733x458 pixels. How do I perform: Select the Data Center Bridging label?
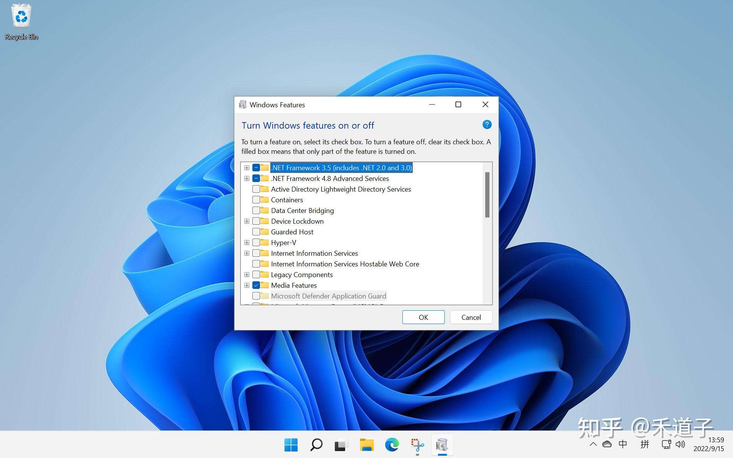(x=302, y=210)
